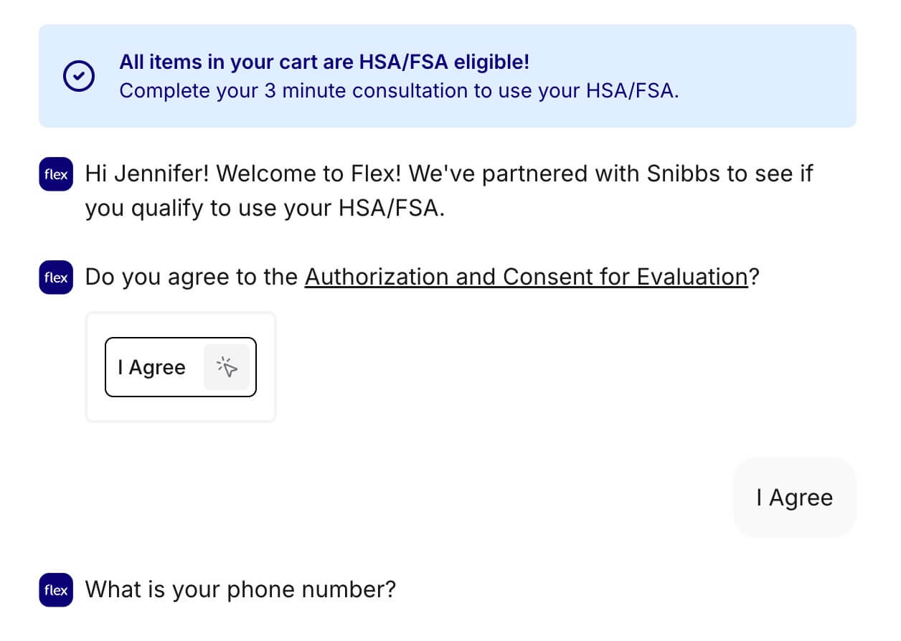Click the Flex avatar beside the phone number question
Image resolution: width=901 pixels, height=641 pixels.
[56, 590]
